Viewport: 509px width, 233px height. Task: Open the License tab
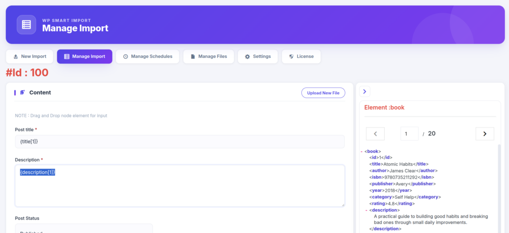pyautogui.click(x=301, y=57)
